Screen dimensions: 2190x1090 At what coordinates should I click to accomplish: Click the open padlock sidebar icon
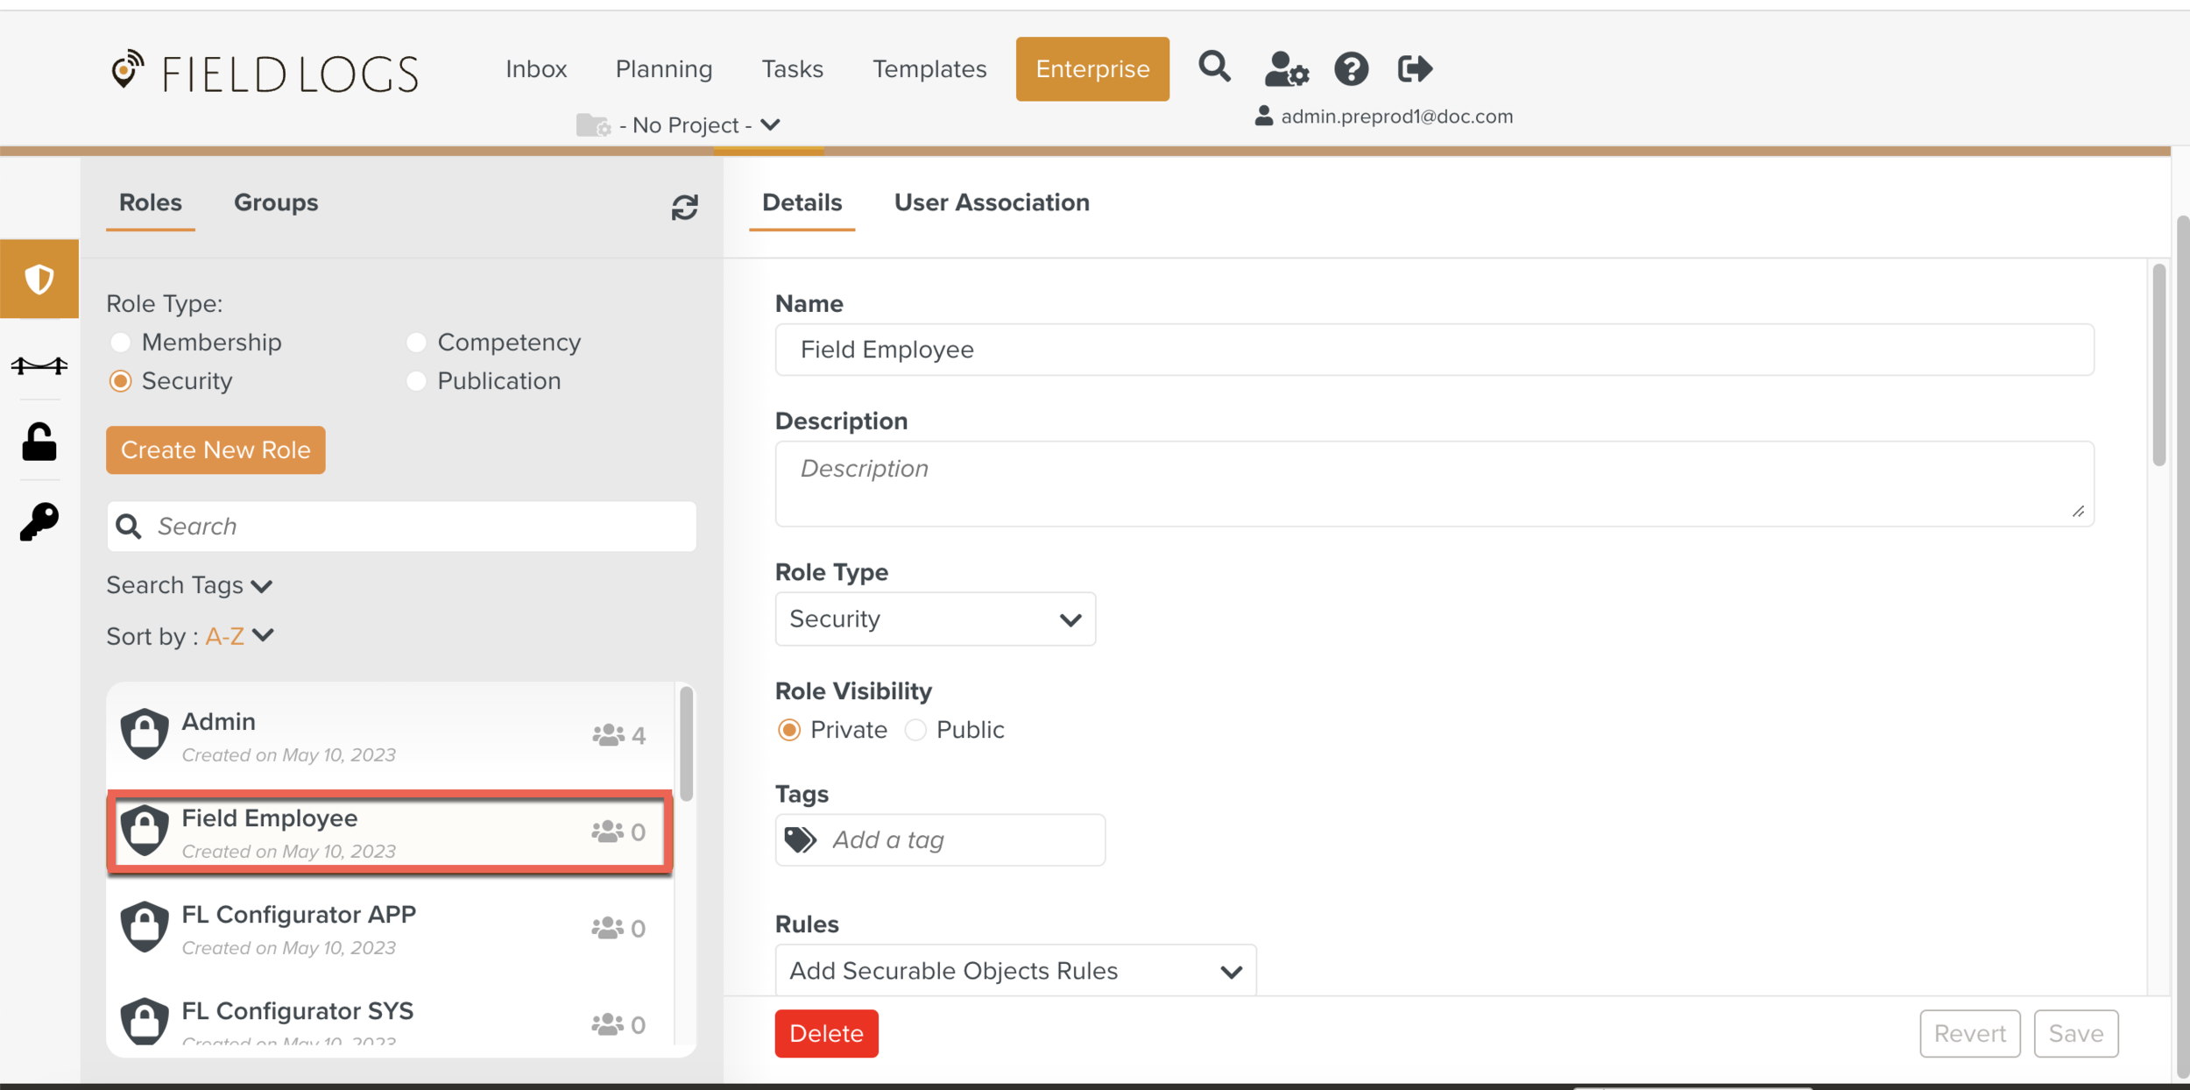click(x=39, y=442)
